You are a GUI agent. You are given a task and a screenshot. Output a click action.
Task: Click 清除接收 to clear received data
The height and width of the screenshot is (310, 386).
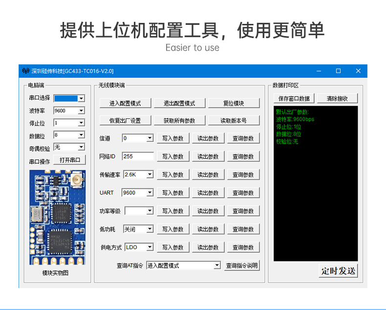(x=337, y=98)
